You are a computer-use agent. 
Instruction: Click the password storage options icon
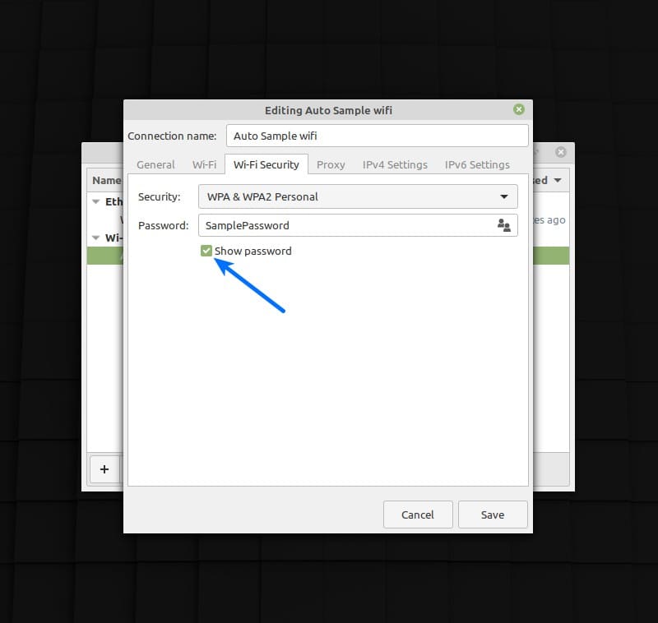pos(504,225)
